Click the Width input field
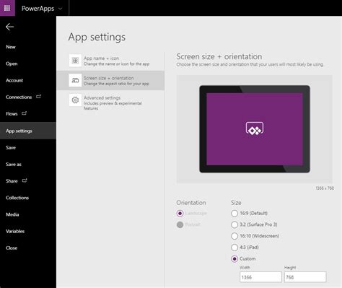Image resolution: width=342 pixels, height=288 pixels. click(260, 277)
